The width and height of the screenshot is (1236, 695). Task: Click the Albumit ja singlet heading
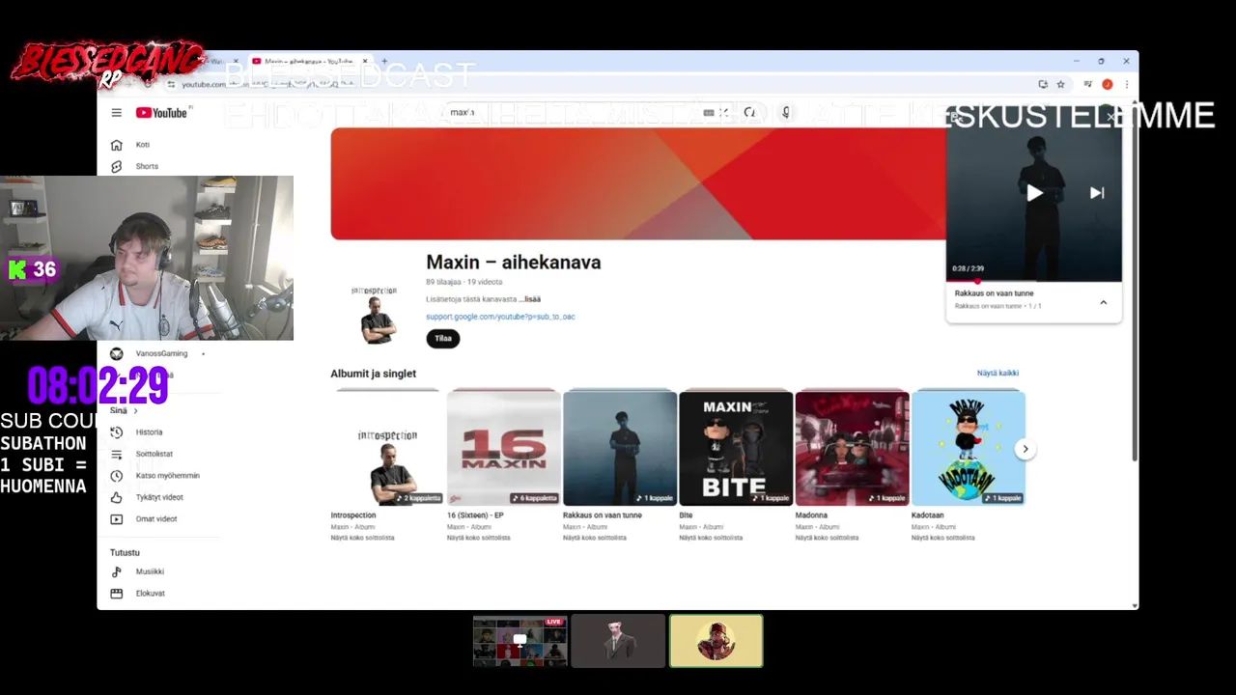(373, 374)
